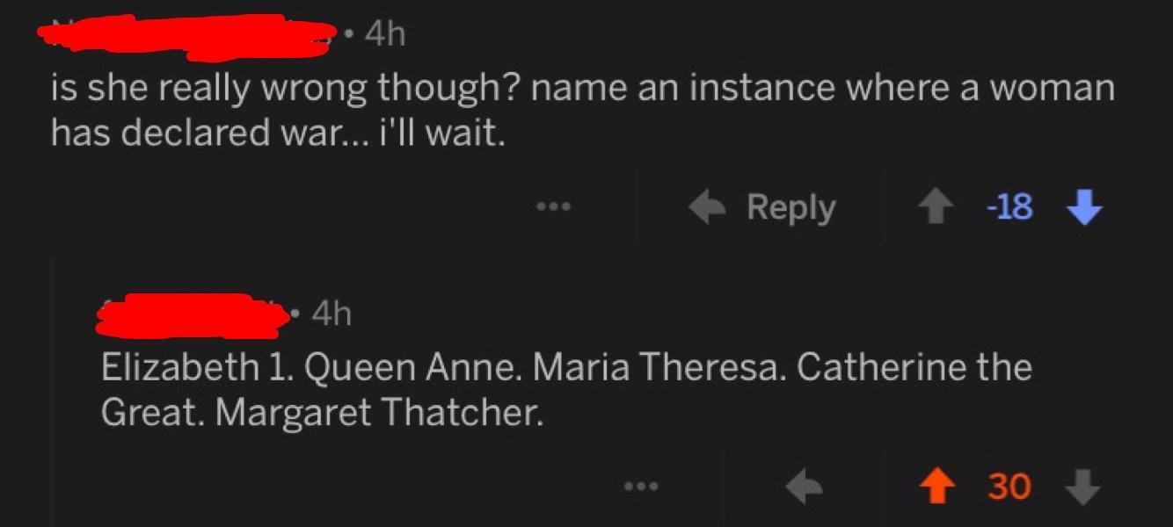The width and height of the screenshot is (1173, 527).
Task: Click the 'has declared war... i'll wait.' line
Action: (278, 134)
